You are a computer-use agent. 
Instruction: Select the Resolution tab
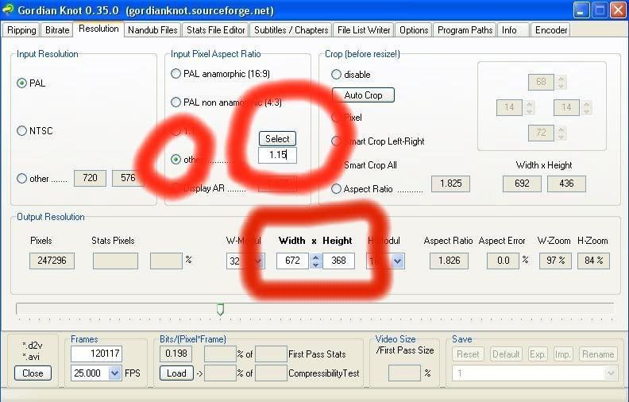pos(98,29)
